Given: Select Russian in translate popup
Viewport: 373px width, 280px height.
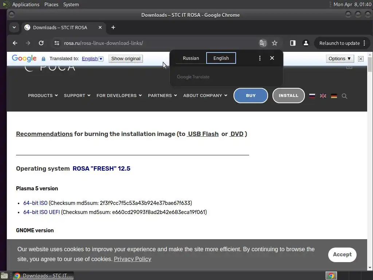Looking at the screenshot, I should pos(191,58).
